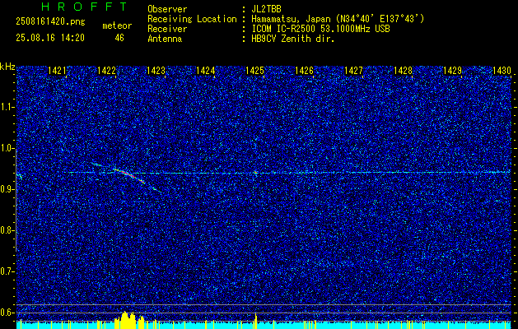Click the Observer label

[167, 9]
